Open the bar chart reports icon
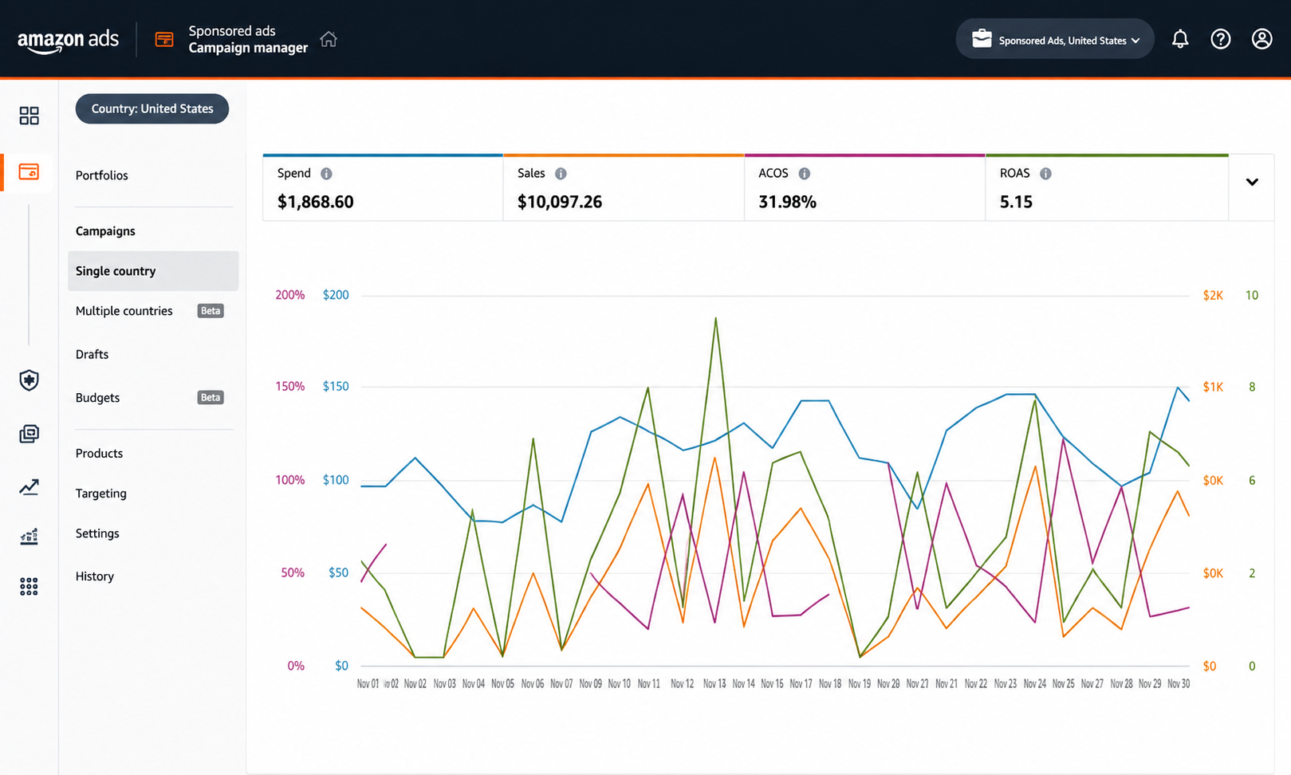This screenshot has height=775, width=1291. 29,537
